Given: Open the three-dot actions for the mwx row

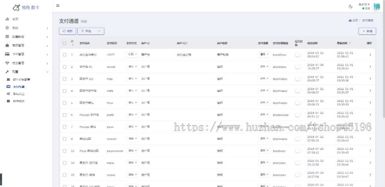Looking at the screenshot, I should (370, 103).
